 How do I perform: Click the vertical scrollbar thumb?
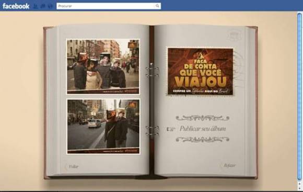[x=300, y=97]
